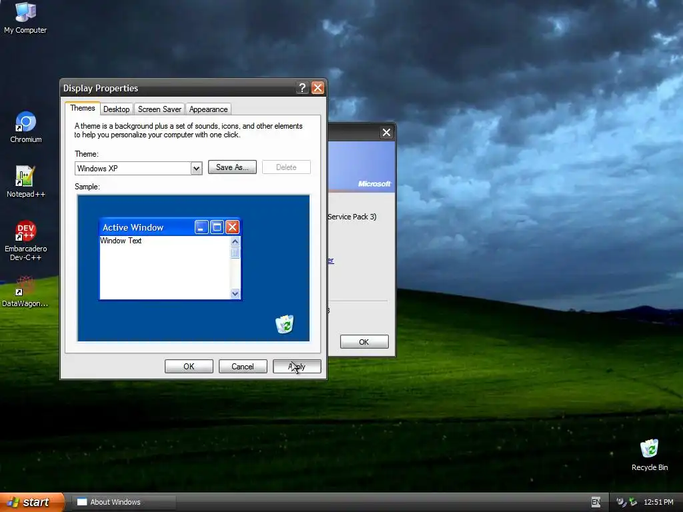Click the system clock showing 12:51 PM
The width and height of the screenshot is (683, 512).
(658, 502)
